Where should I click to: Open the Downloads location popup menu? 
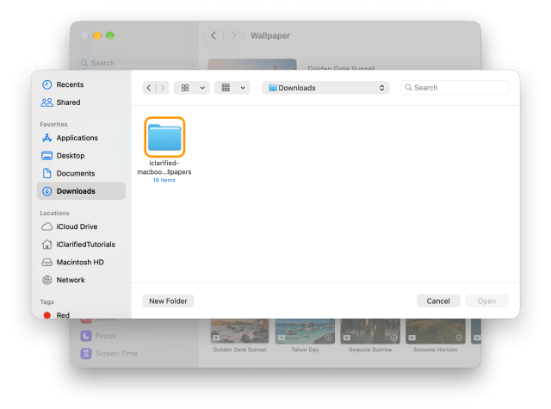tap(325, 88)
